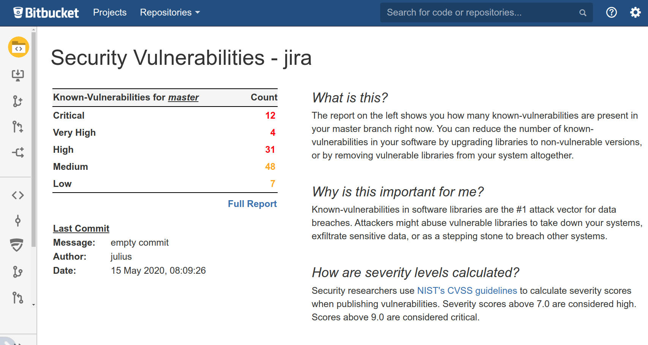Open the Branches icon in sidebar

[x=17, y=271]
